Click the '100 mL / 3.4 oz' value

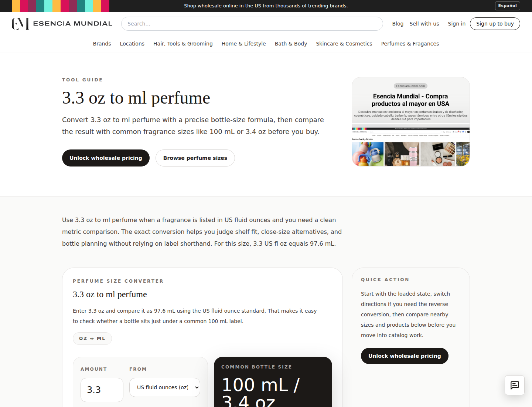point(260,393)
